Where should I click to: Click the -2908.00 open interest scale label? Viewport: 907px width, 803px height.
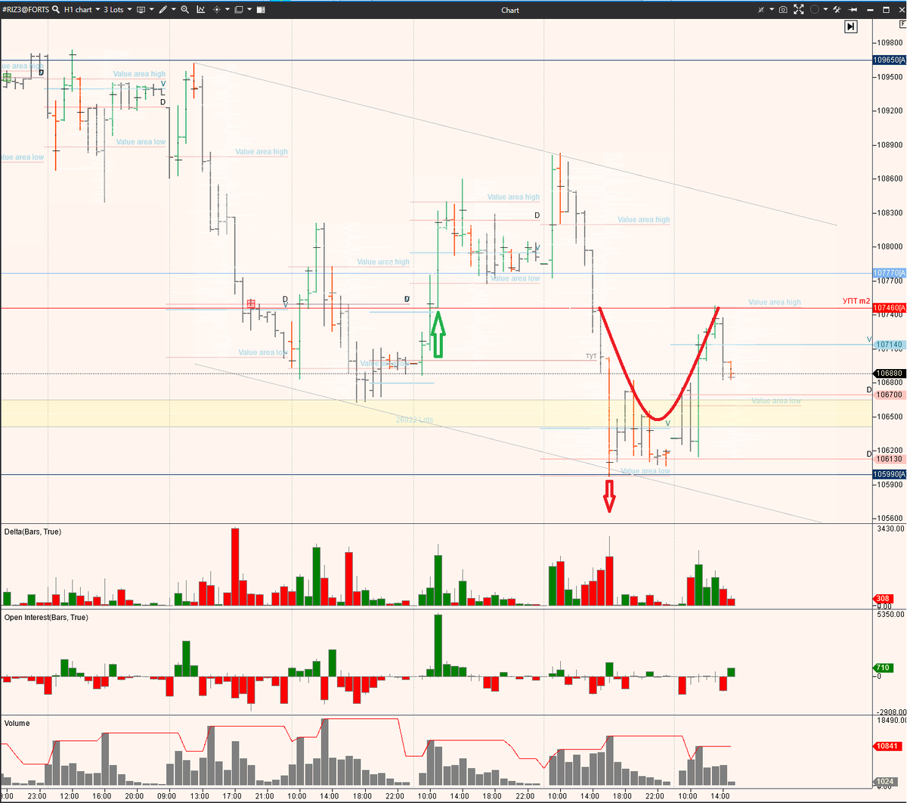890,712
